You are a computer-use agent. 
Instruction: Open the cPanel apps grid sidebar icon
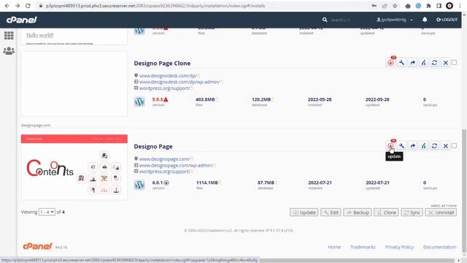9,36
